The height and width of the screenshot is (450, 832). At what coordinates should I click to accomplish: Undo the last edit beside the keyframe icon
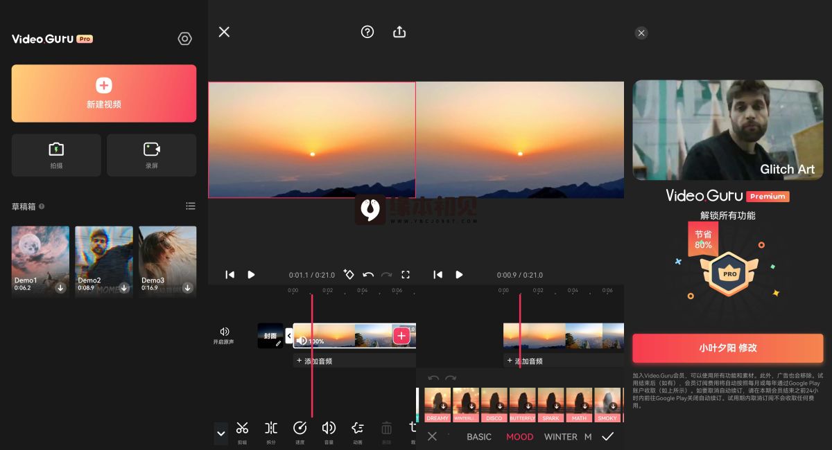[368, 275]
